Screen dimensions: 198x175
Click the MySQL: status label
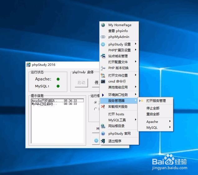click(x=42, y=86)
